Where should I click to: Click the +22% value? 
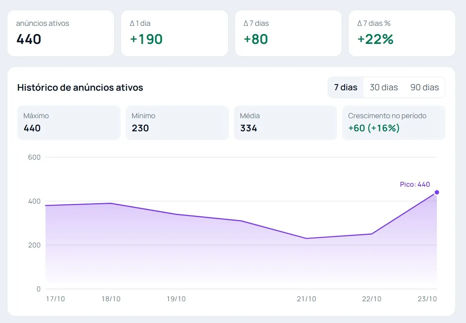pyautogui.click(x=375, y=39)
